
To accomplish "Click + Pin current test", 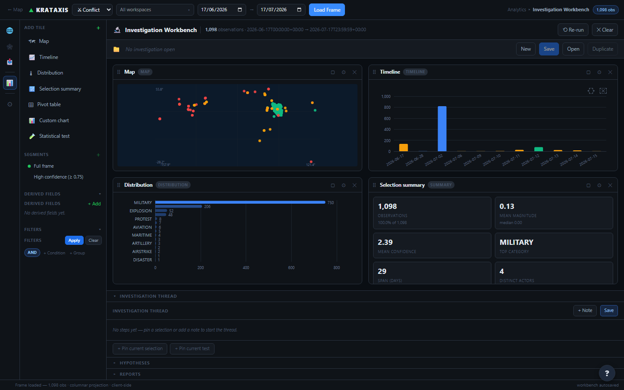I will pyautogui.click(x=192, y=349).
